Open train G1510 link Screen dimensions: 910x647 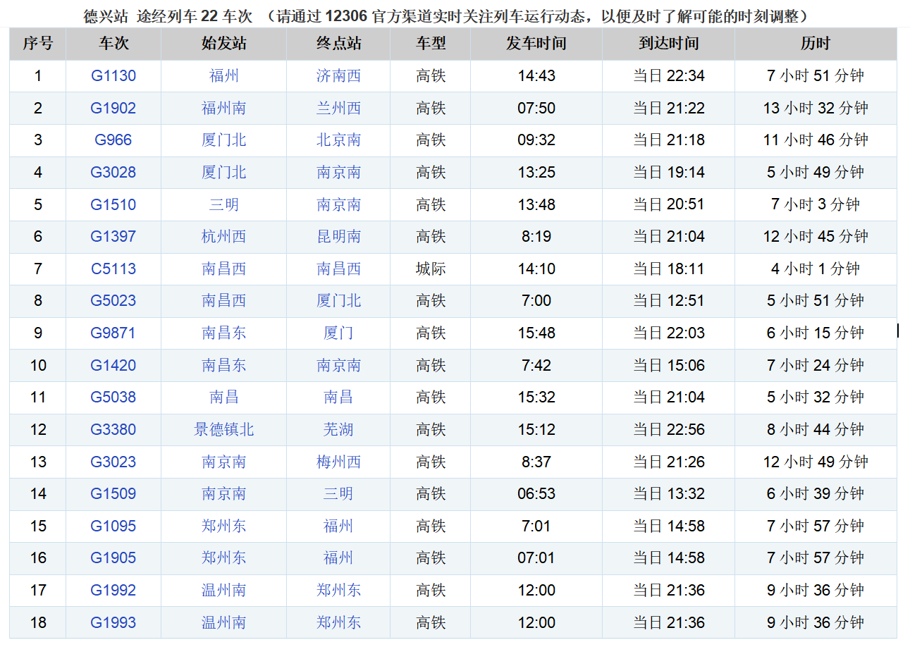click(x=113, y=204)
